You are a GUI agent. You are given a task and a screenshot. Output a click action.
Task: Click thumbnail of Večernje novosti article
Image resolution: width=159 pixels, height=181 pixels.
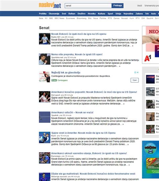click(45, 177)
